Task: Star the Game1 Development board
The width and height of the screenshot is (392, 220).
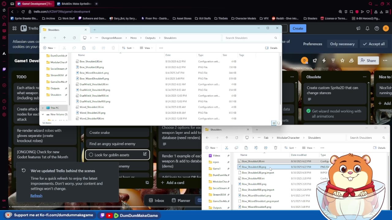Action: (x=342, y=61)
